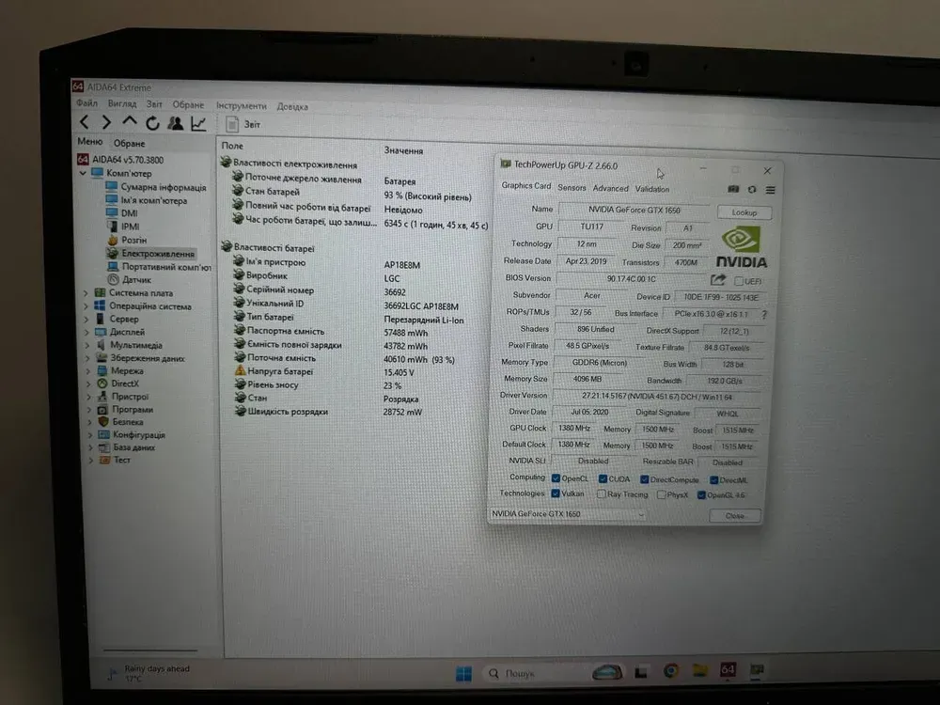Viewport: 940px width, 705px height.
Task: Open the Інструменти menu
Action: (x=241, y=106)
